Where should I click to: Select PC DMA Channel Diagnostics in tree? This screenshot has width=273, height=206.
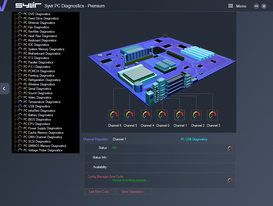click(43, 137)
